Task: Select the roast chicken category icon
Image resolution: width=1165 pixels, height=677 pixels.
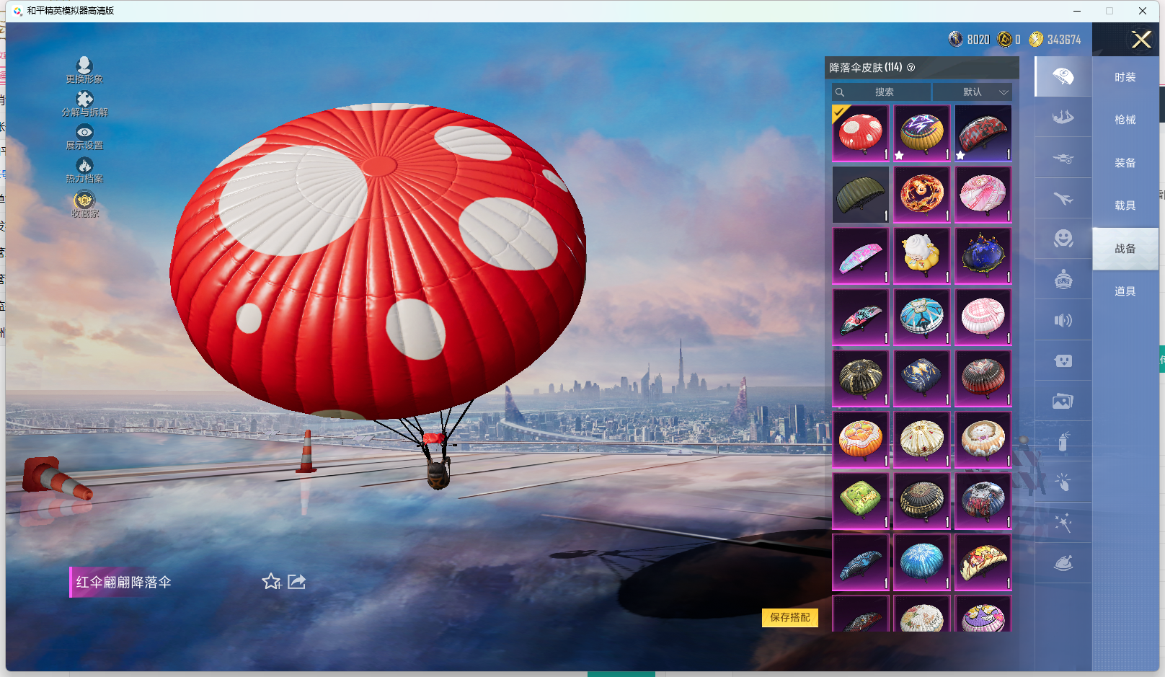Action: point(1063,563)
